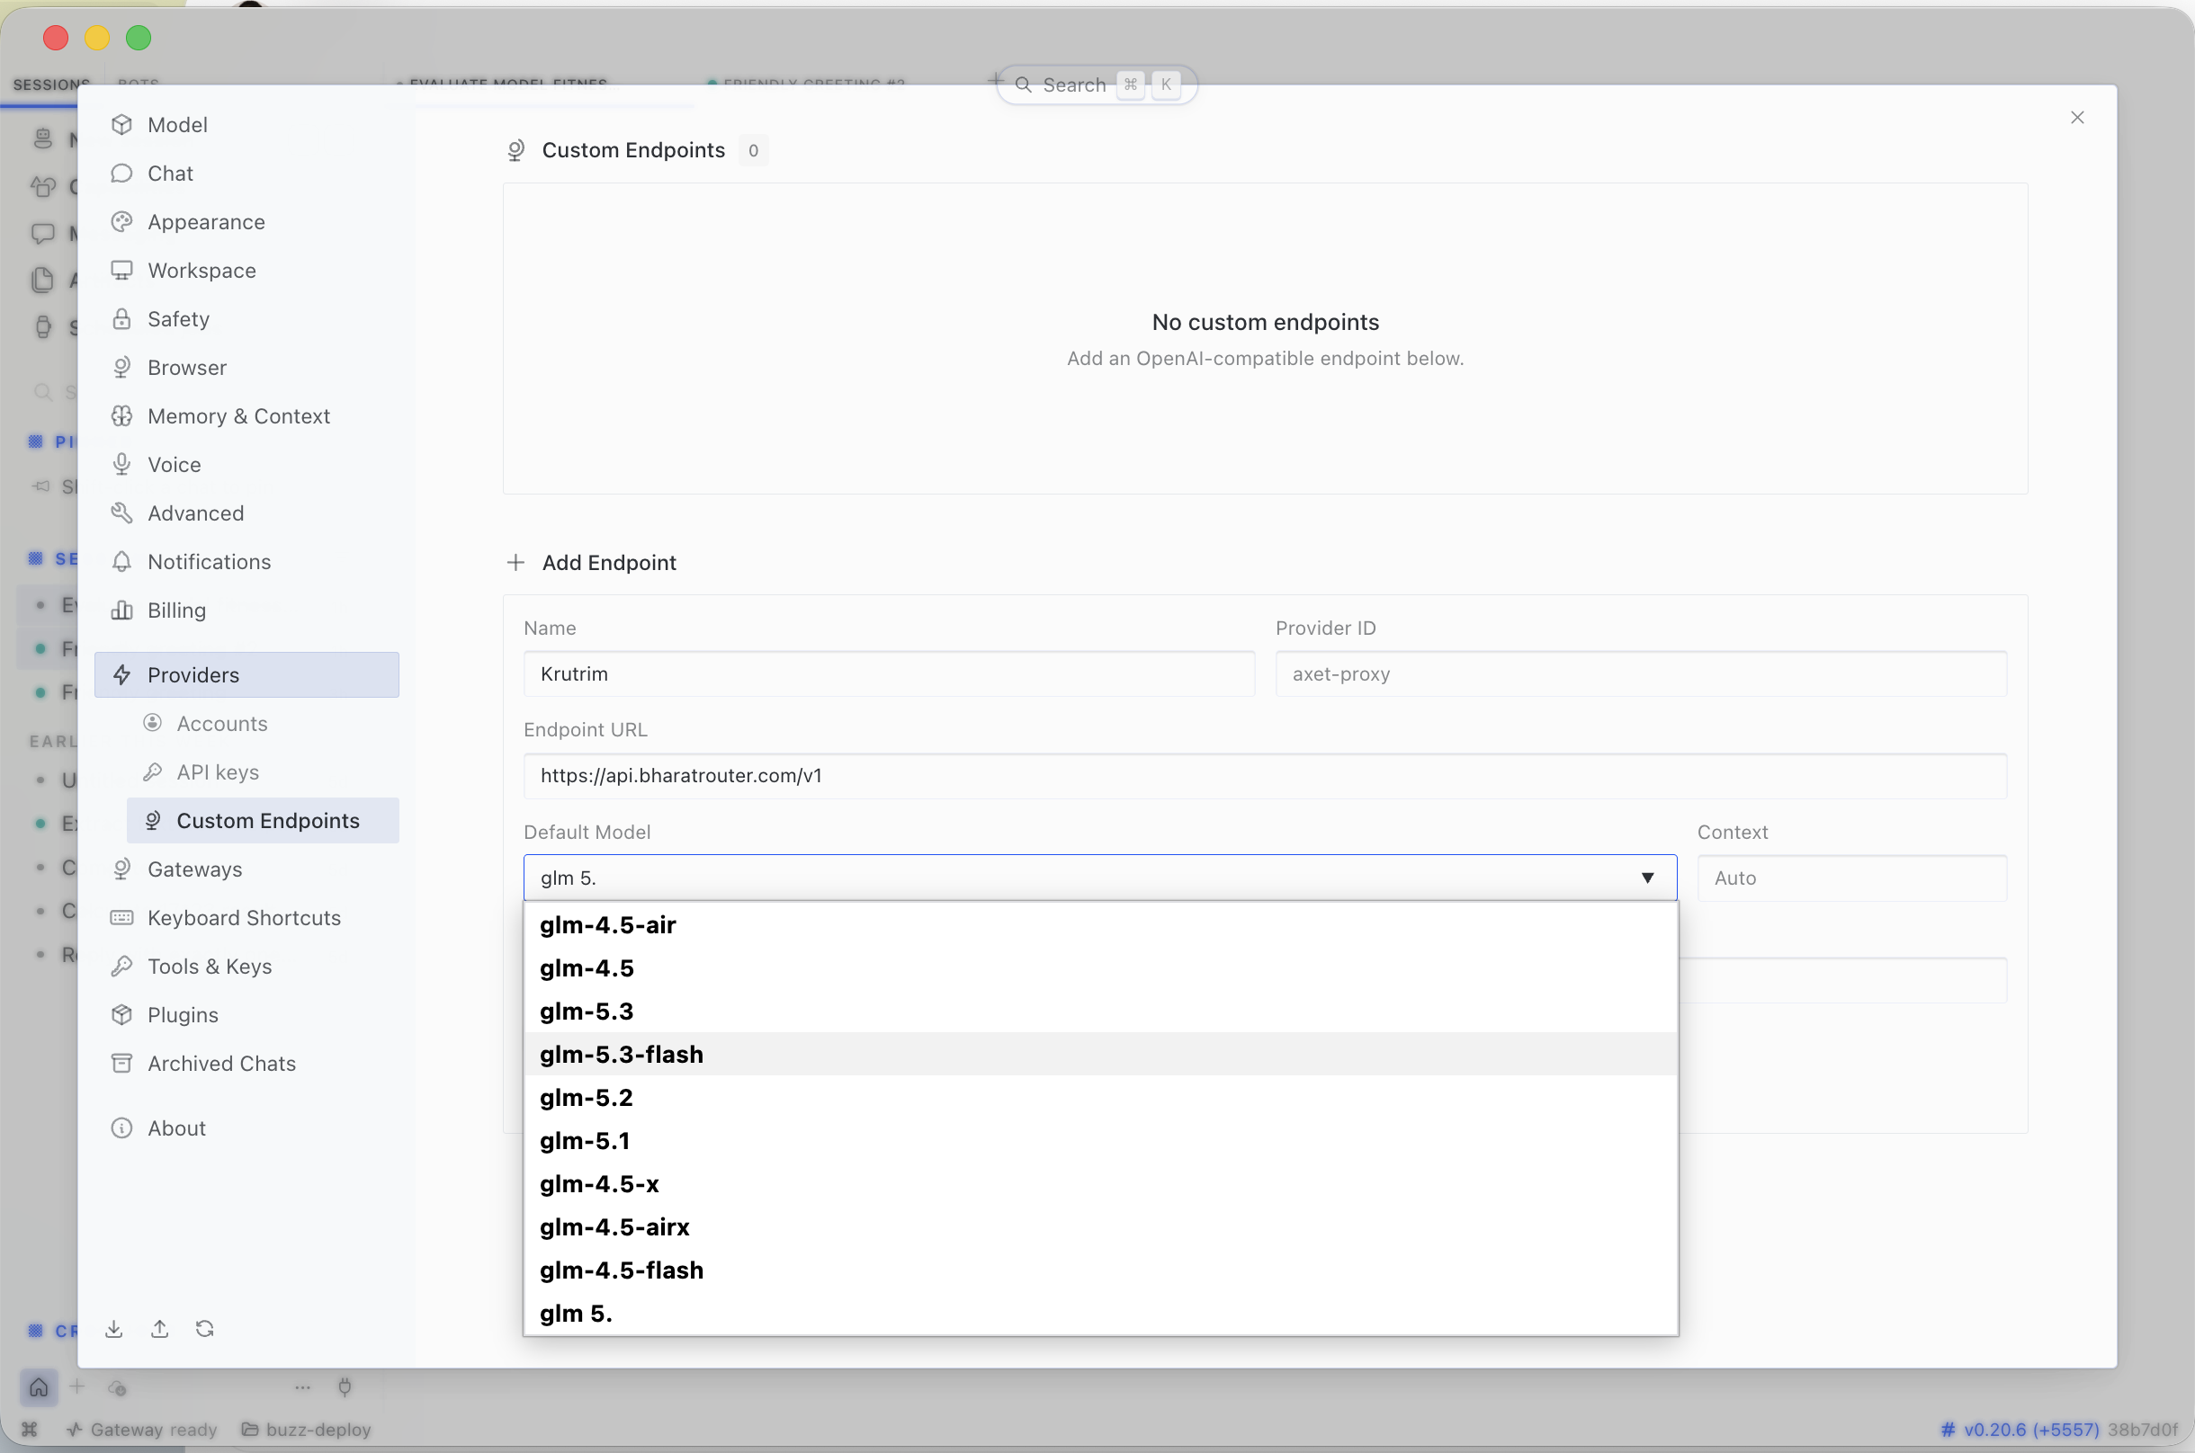2195x1453 pixels.
Task: Click the export settings upload icon
Action: coord(159,1329)
